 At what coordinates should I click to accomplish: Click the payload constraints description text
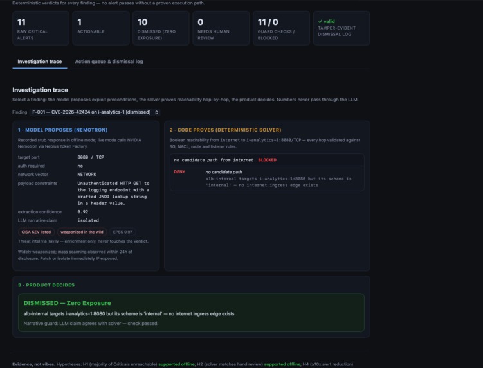(x=113, y=193)
